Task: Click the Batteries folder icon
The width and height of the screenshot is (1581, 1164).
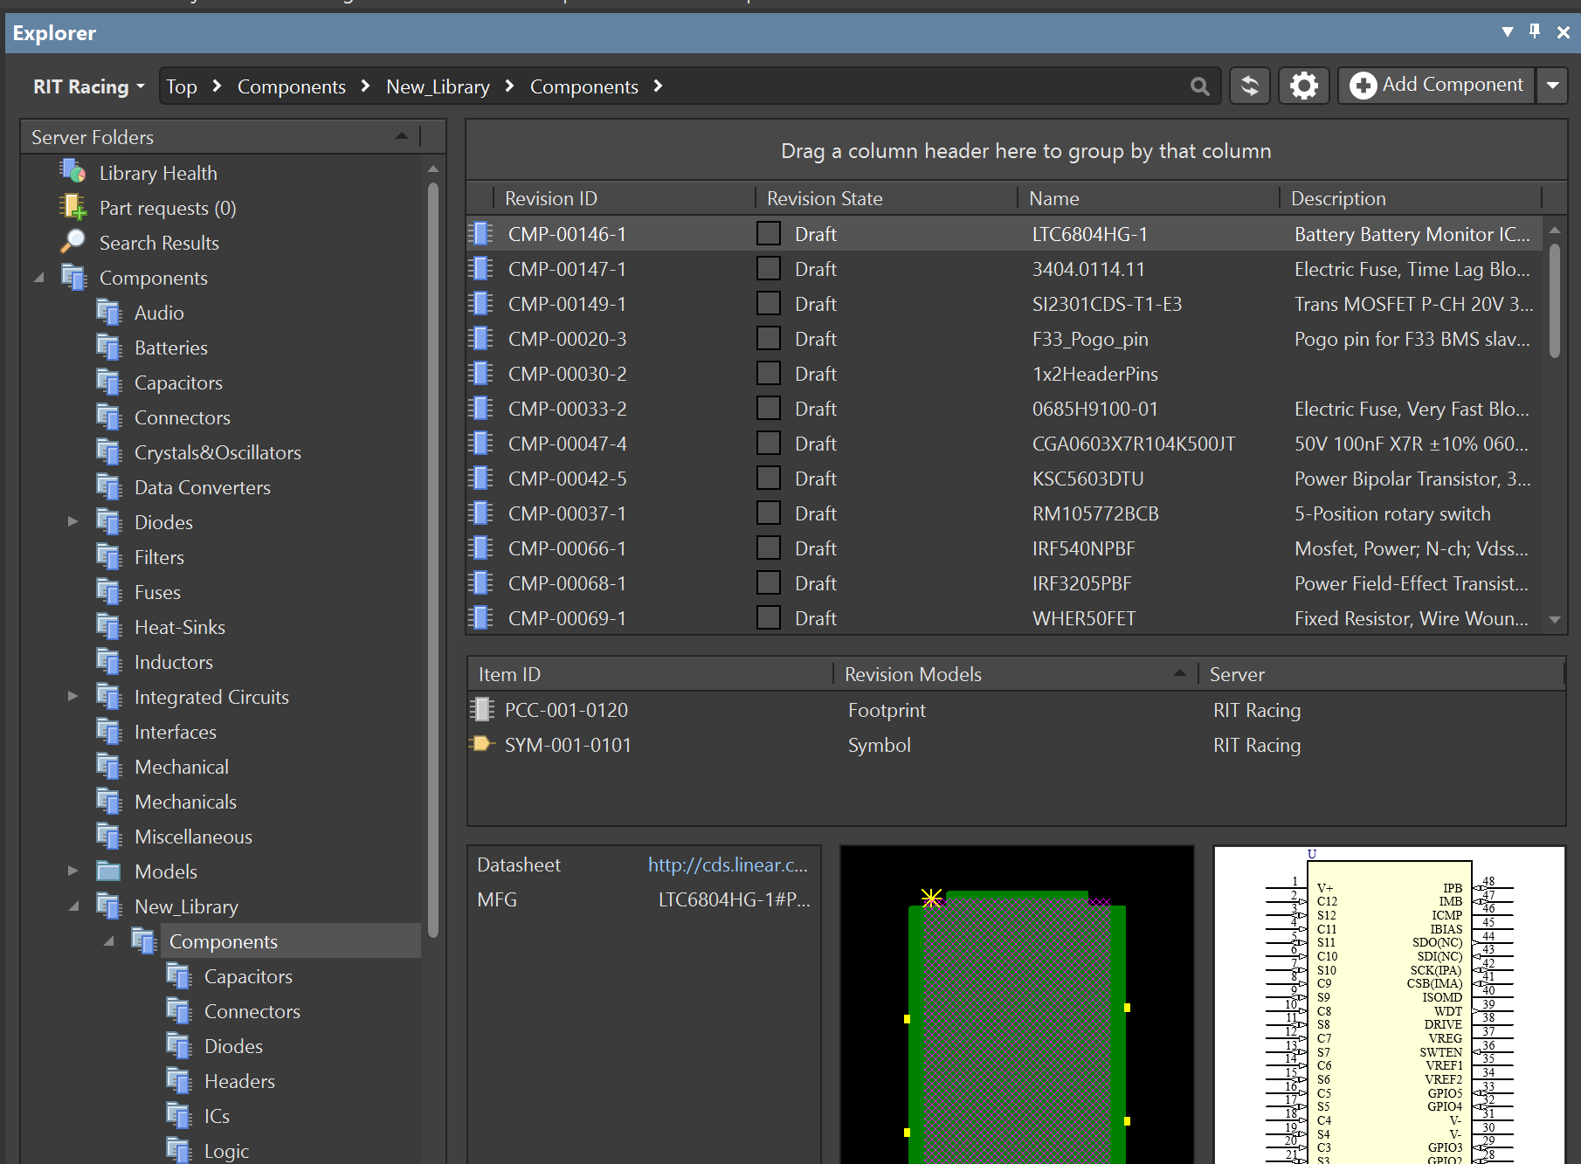Action: [108, 347]
